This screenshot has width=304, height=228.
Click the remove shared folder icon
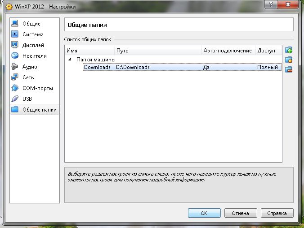(x=289, y=69)
